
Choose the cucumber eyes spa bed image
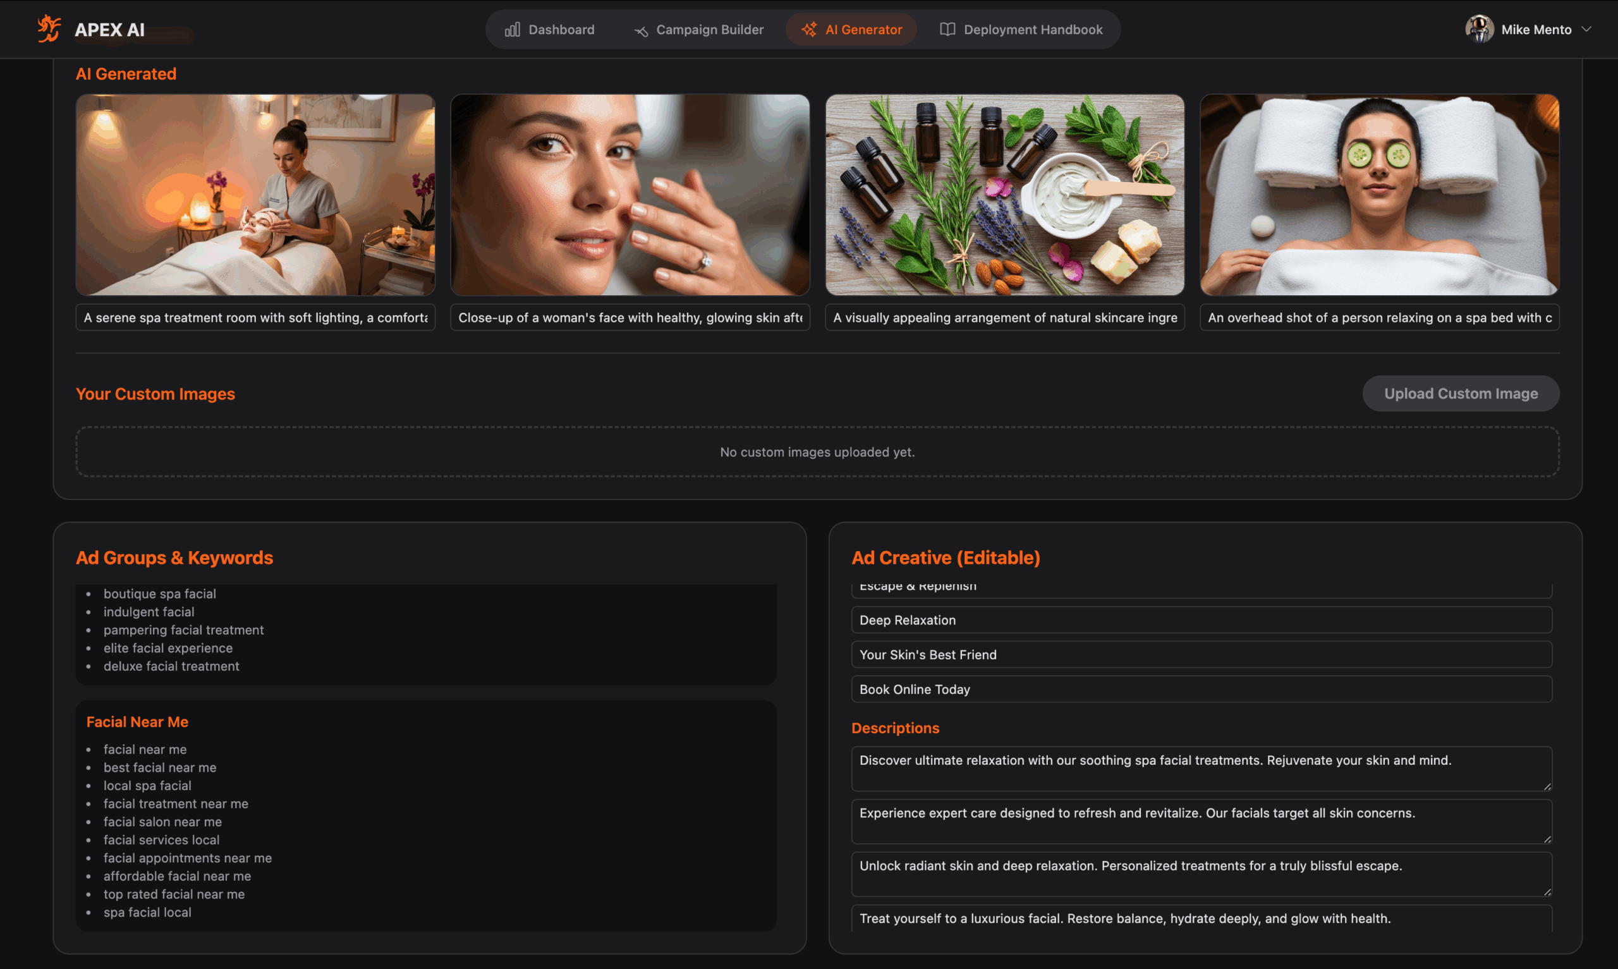click(x=1379, y=195)
